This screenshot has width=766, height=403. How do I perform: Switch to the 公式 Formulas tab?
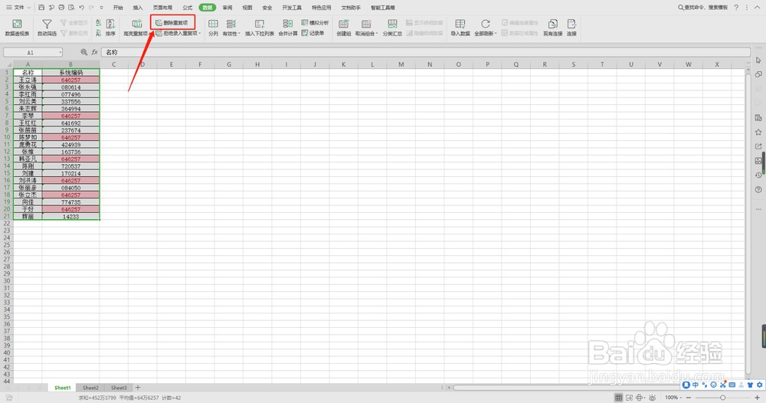[x=188, y=8]
